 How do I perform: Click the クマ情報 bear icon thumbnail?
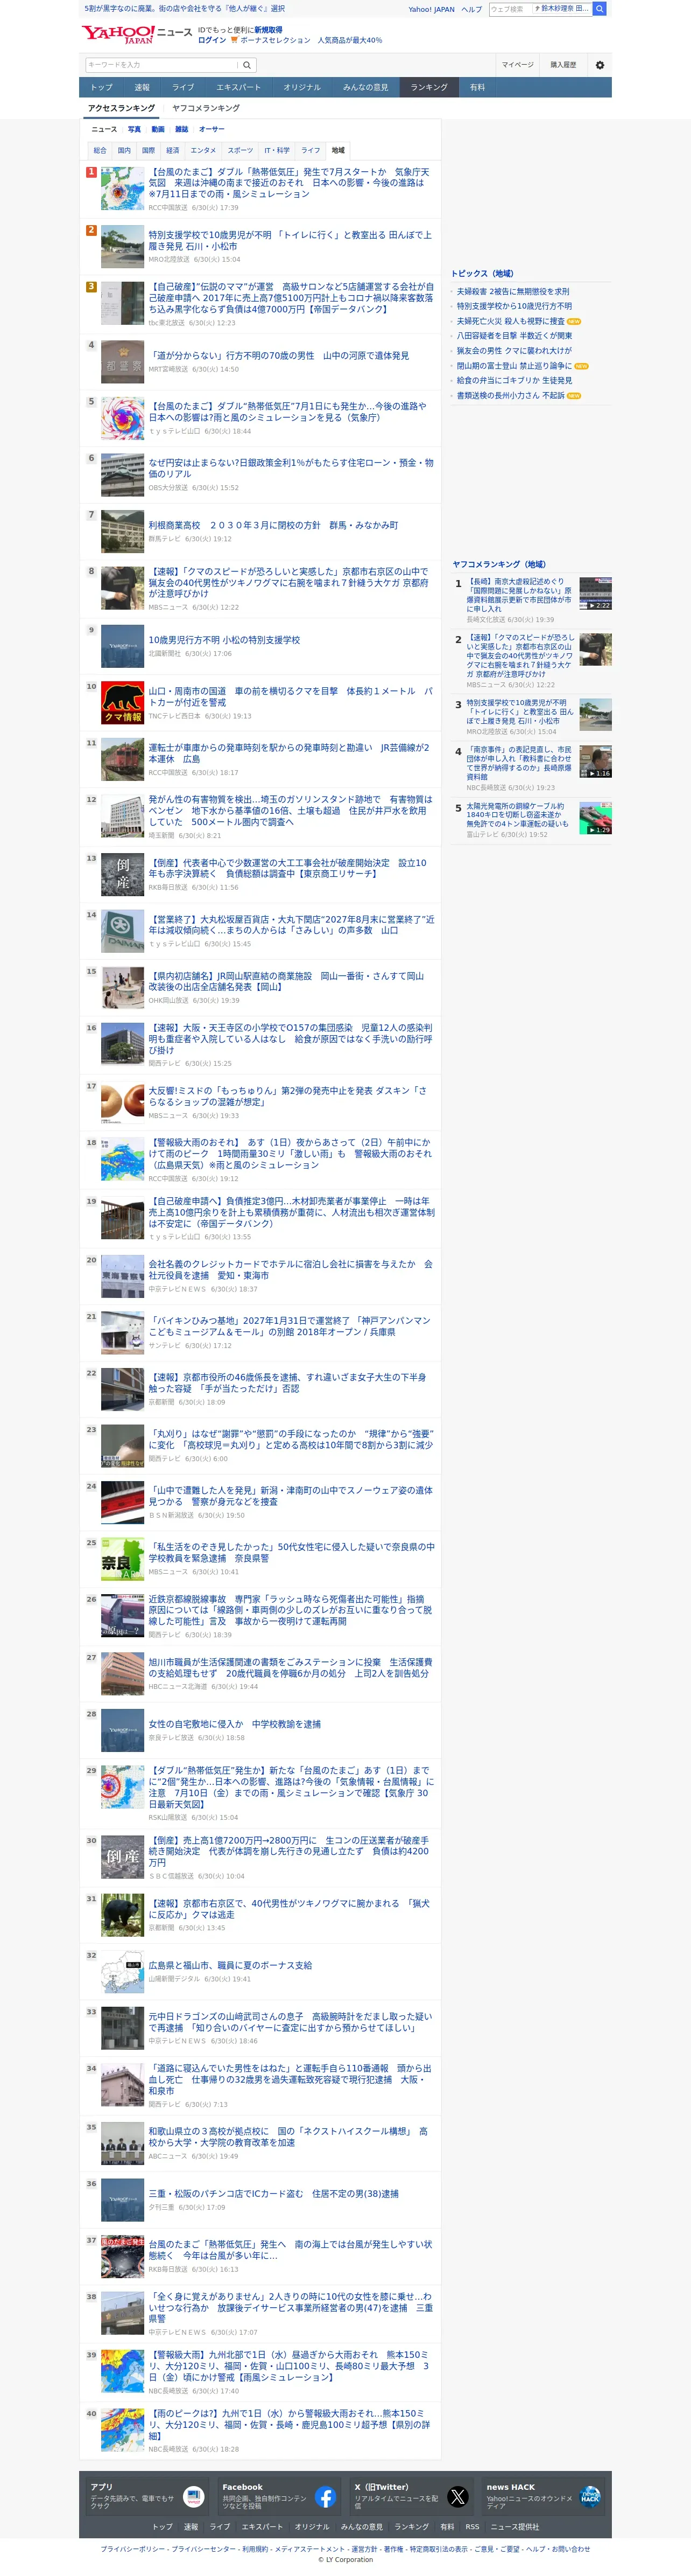(122, 703)
